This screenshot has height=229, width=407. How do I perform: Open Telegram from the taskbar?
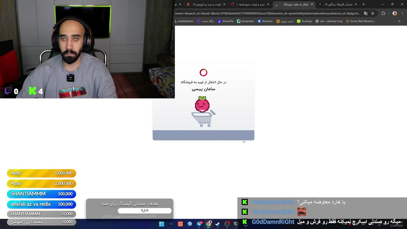pos(199,224)
